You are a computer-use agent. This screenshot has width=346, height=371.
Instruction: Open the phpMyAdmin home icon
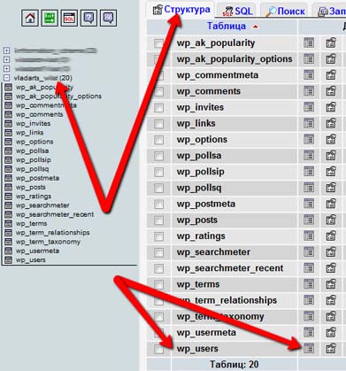pyautogui.click(x=30, y=18)
